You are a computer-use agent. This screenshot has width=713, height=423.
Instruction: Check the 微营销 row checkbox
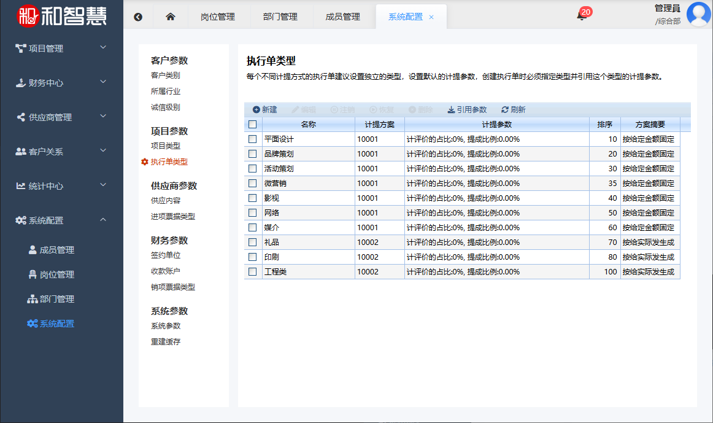253,184
